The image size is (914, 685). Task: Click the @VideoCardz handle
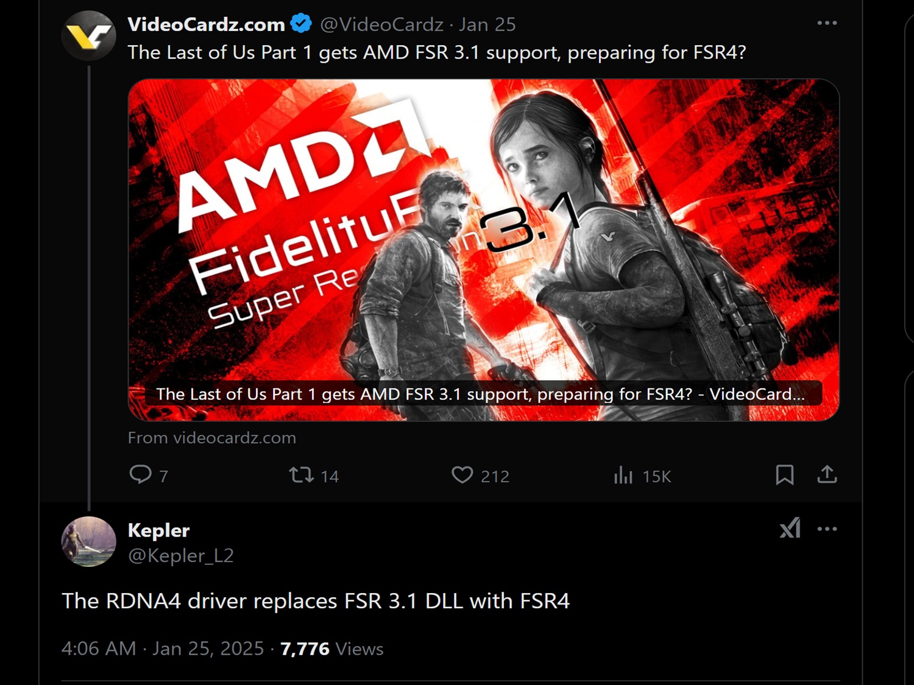[x=381, y=24]
